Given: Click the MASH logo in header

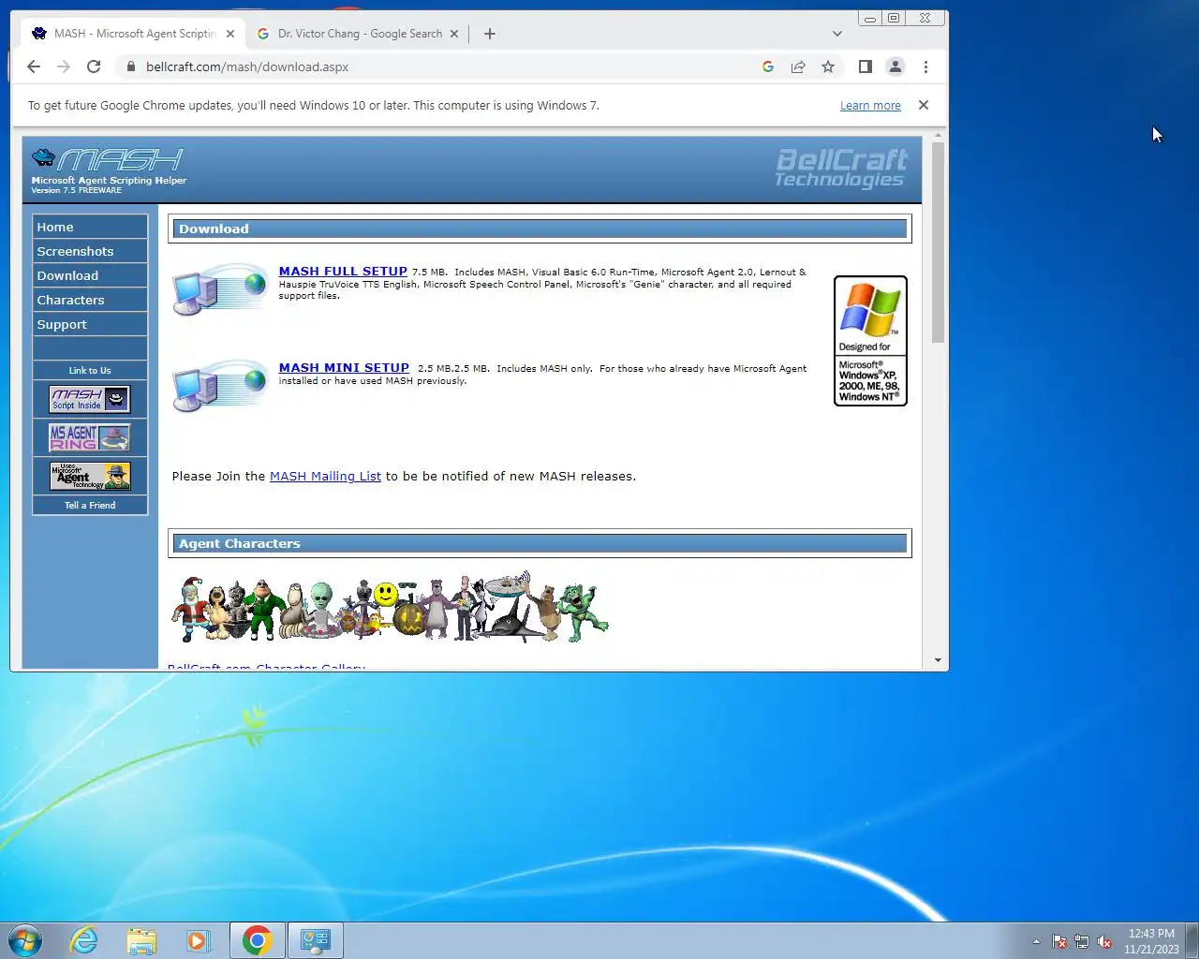Looking at the screenshot, I should click(109, 170).
